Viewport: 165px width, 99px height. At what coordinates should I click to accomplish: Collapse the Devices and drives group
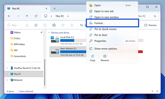click(49, 33)
